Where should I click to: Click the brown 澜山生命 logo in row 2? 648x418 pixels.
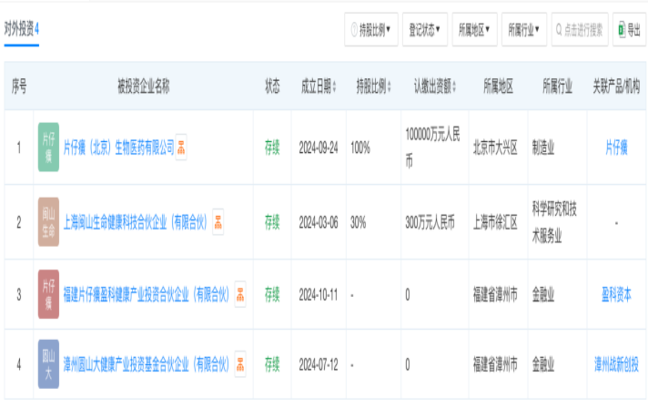[x=49, y=222]
